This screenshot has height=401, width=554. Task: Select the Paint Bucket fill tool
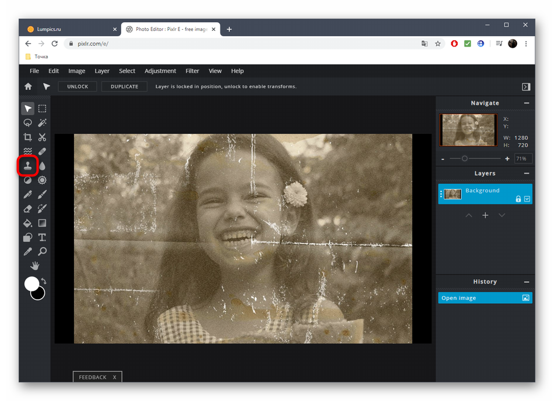point(27,223)
